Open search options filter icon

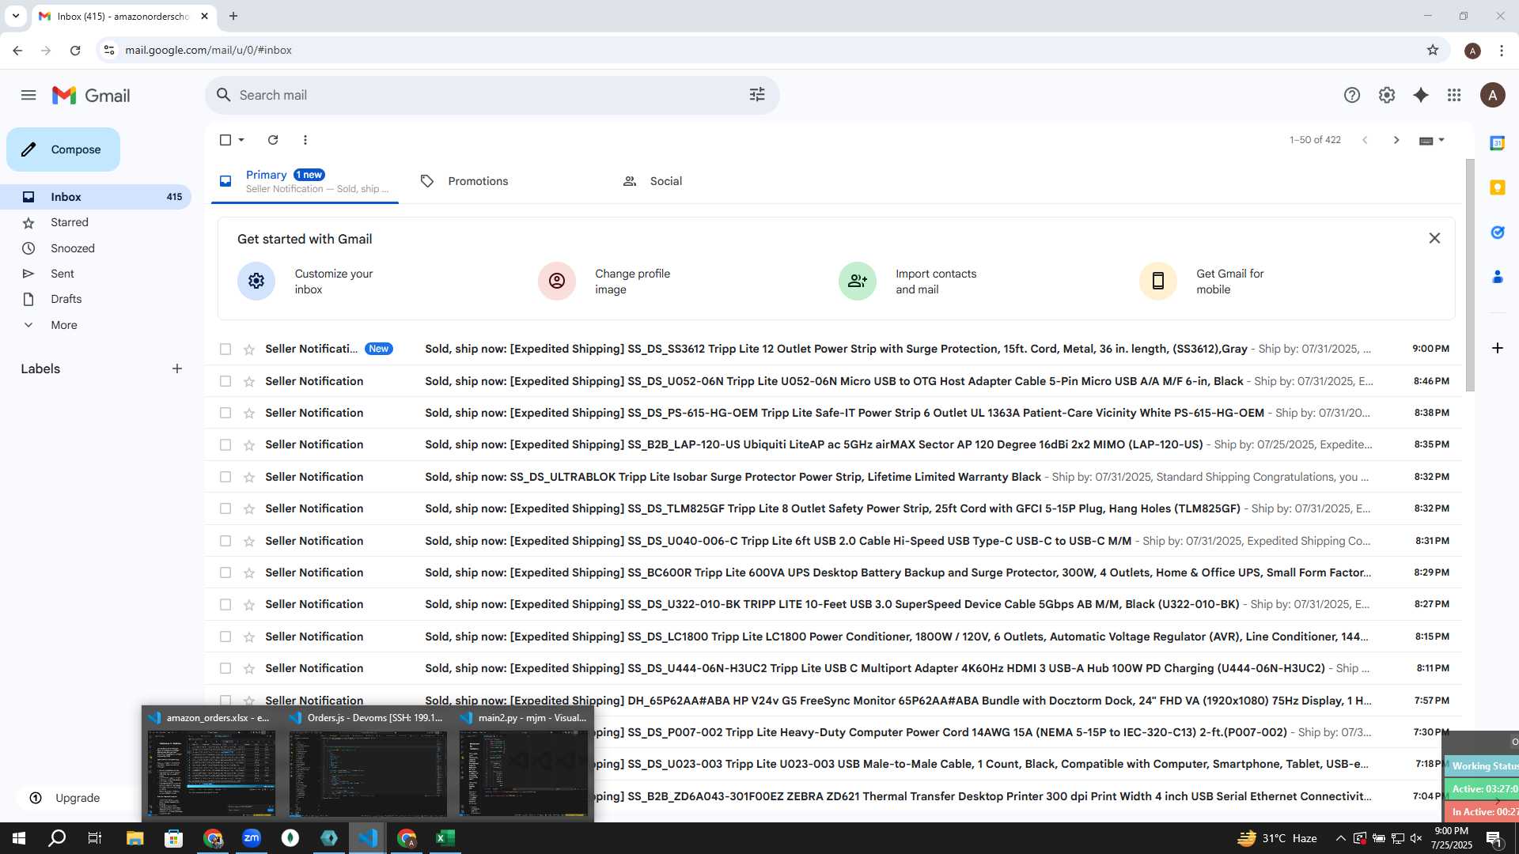click(x=757, y=95)
